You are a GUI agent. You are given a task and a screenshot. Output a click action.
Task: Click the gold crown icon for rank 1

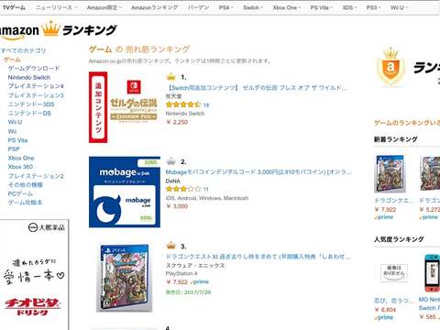coord(171,76)
